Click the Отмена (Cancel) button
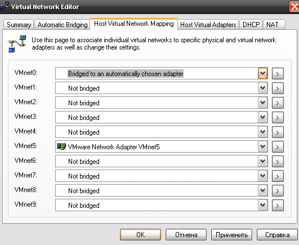 coord(186,235)
